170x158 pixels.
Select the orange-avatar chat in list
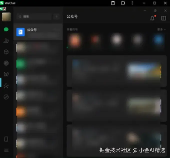pos(38,112)
